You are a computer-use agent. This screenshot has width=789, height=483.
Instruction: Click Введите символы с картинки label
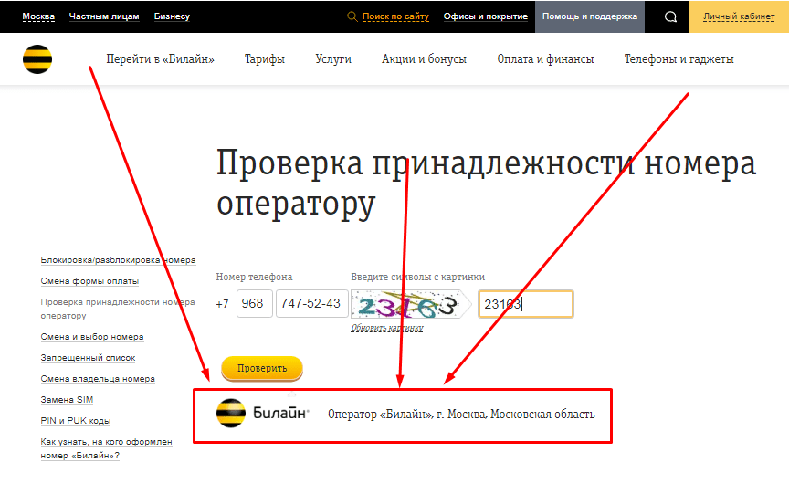click(x=418, y=277)
